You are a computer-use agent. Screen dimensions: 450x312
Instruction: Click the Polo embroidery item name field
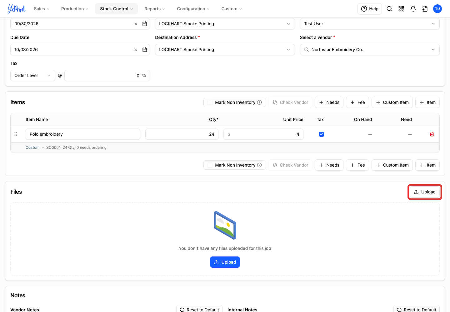83,134
